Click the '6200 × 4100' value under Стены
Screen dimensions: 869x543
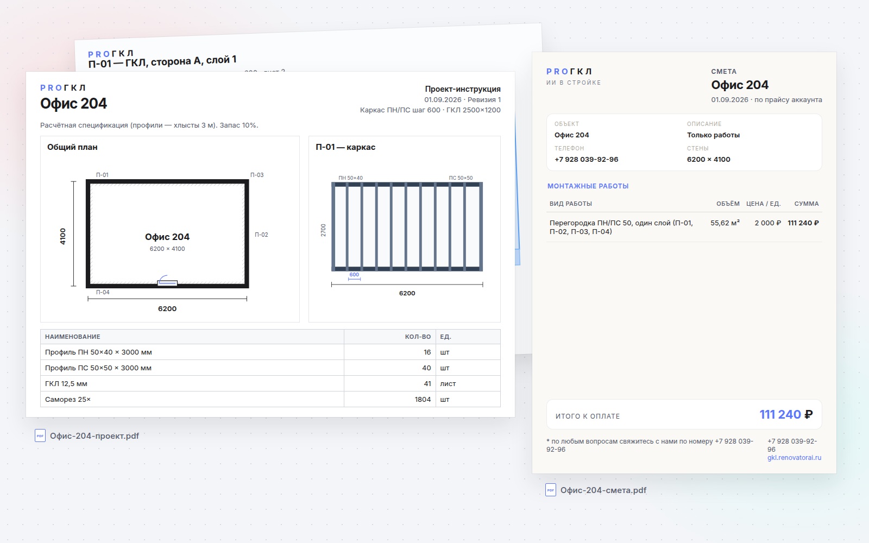(x=709, y=160)
